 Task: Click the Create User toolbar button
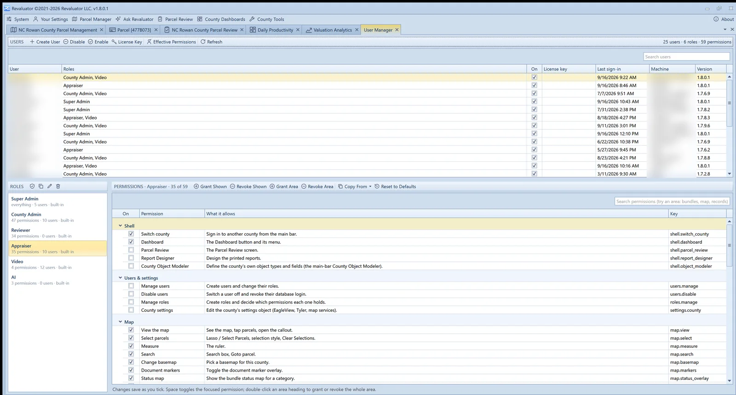tap(45, 42)
